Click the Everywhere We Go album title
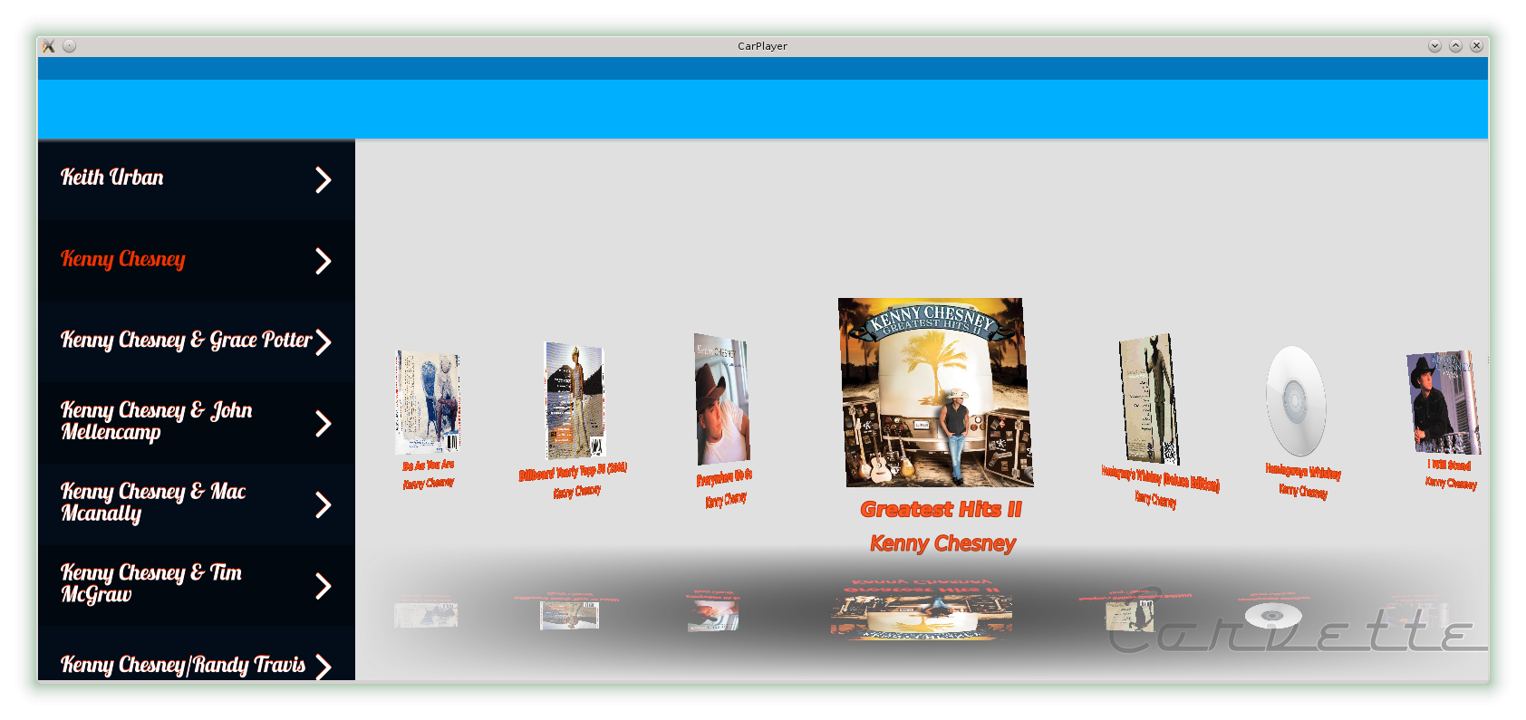 point(724,477)
